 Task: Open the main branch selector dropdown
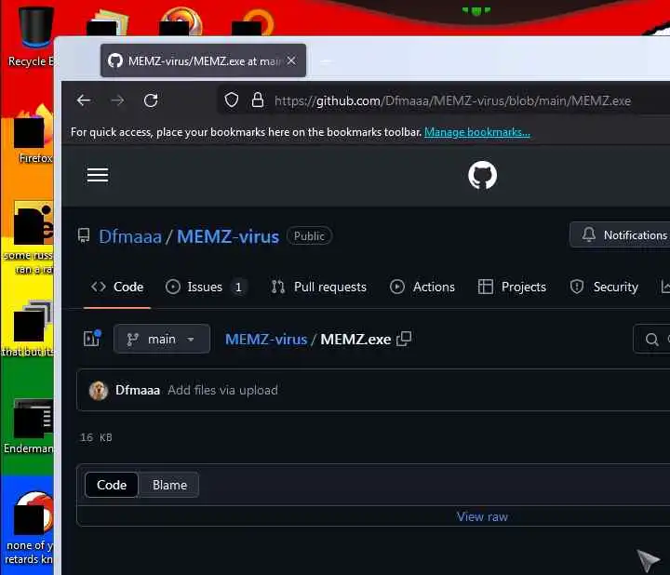162,340
